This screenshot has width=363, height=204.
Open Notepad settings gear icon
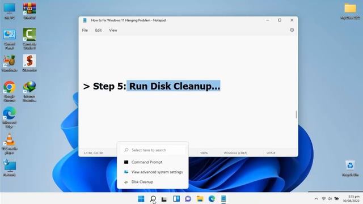pyautogui.click(x=292, y=30)
